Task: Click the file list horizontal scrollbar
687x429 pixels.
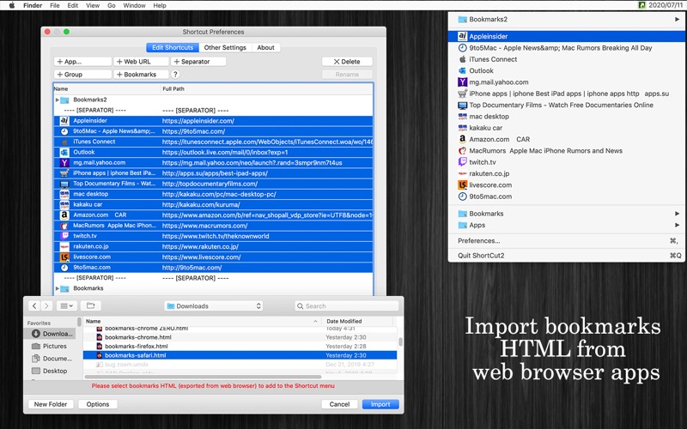Action: click(x=203, y=377)
